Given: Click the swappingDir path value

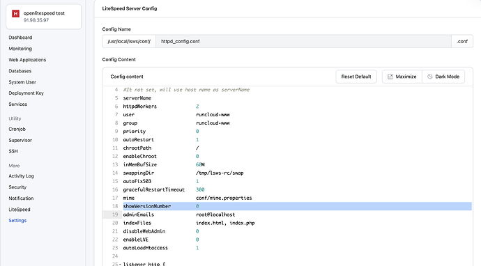Looking at the screenshot, I should click(x=220, y=173).
